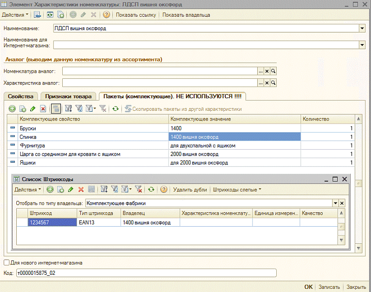Click the disable filter icon in packages toolbar
This screenshot has height=292, width=371.
(x=103, y=108)
